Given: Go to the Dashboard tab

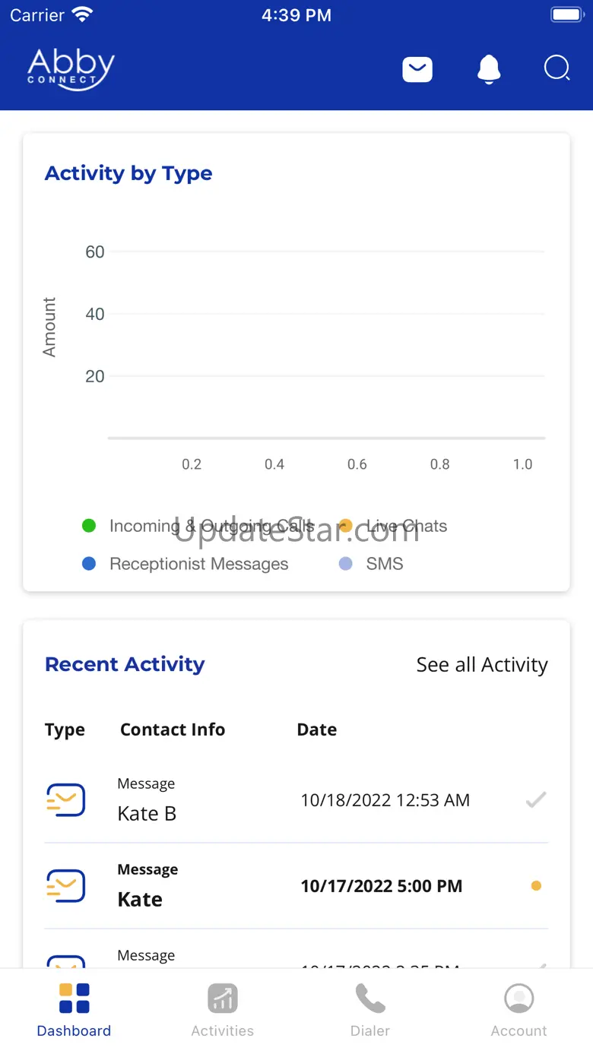Looking at the screenshot, I should (74, 1009).
